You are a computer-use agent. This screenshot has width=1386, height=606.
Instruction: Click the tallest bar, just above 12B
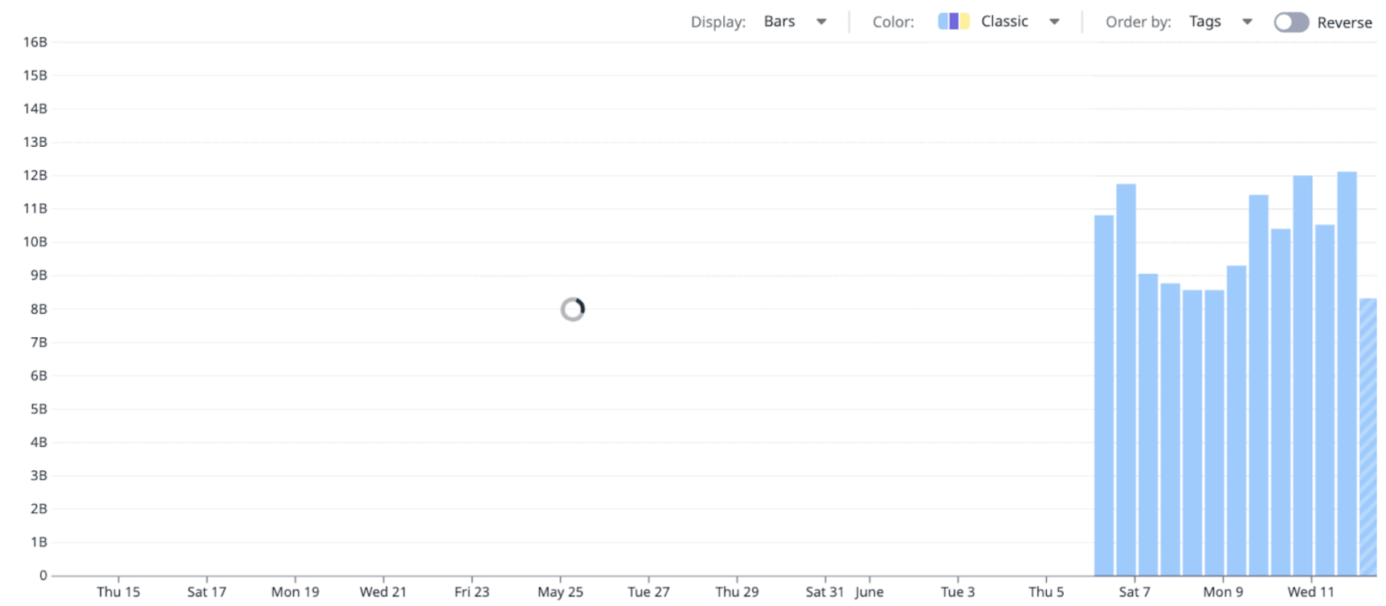coord(1347,373)
